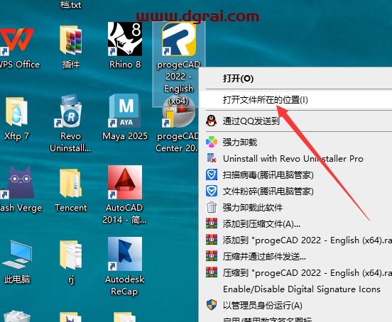The height and width of the screenshot is (322, 392).
Task: Click the UAC shield icon beside 以管理员身份运行
Action: tap(212, 305)
